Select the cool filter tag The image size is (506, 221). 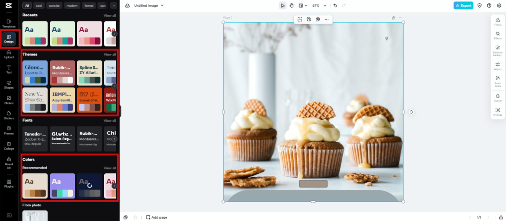coord(39,6)
